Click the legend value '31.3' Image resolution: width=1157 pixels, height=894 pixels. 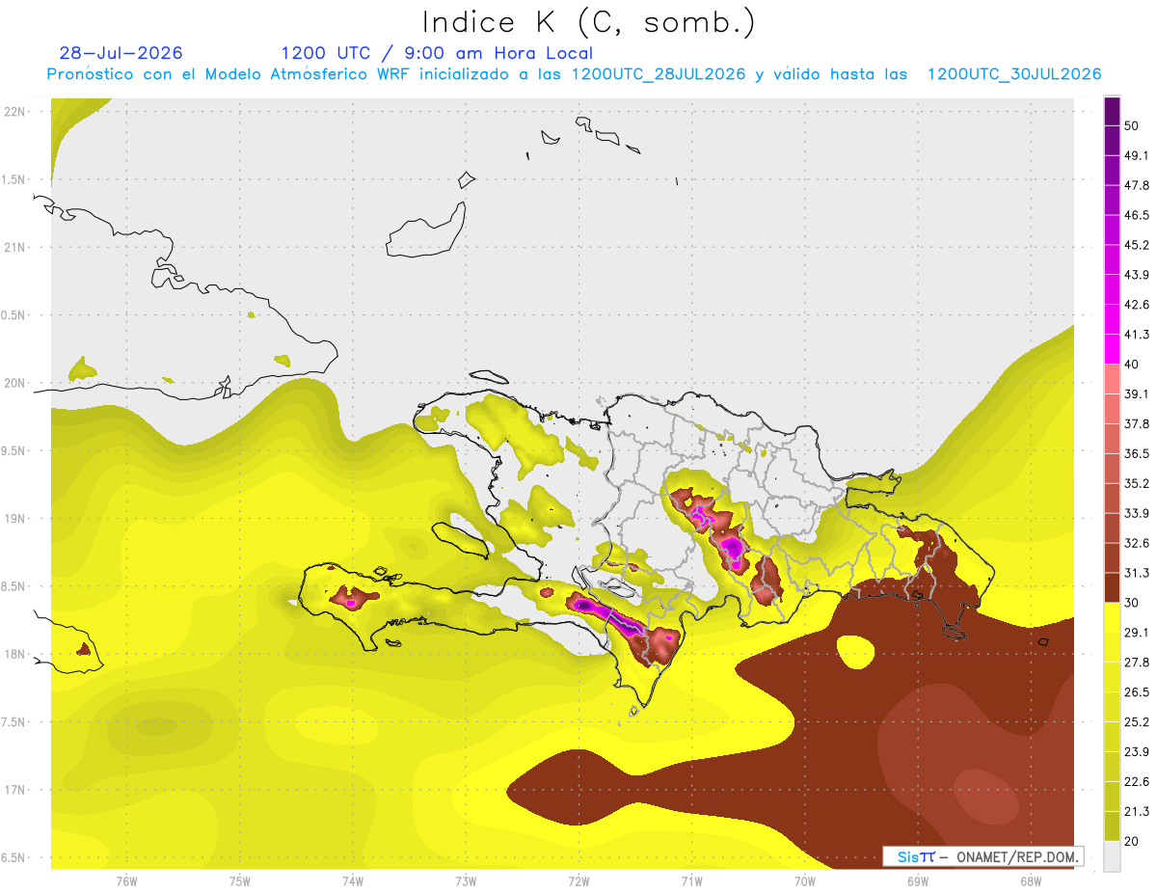click(1137, 573)
